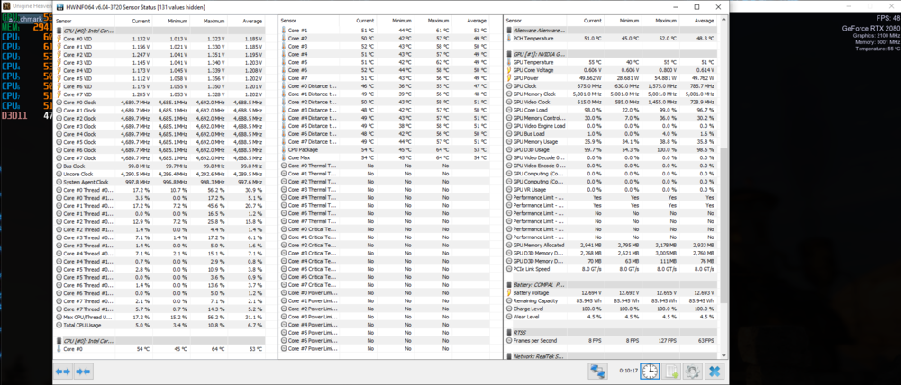The image size is (901, 385).
Task: Select the Frames per Second row
Action: (542, 340)
